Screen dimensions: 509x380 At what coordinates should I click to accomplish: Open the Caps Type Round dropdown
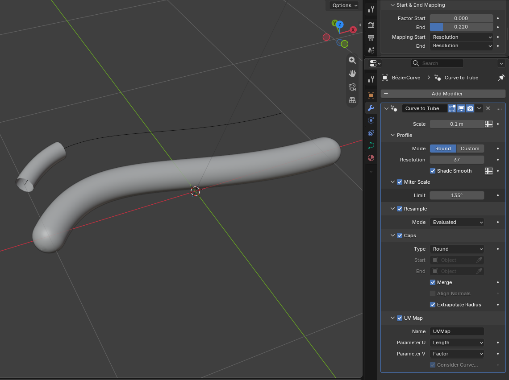pos(457,249)
